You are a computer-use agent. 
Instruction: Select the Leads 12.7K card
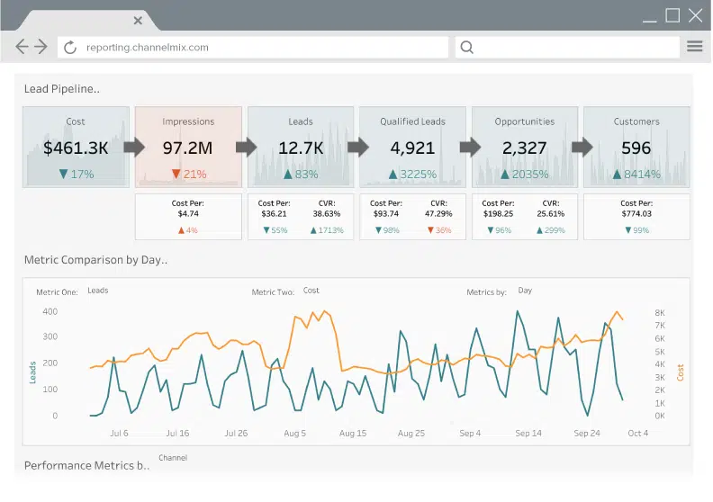(301, 148)
